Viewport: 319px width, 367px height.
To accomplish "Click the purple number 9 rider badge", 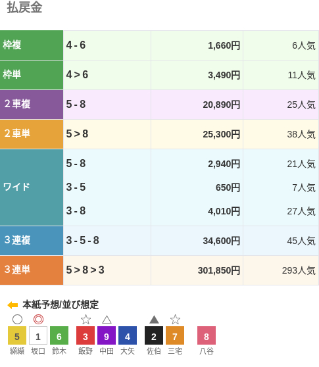I will (107, 335).
